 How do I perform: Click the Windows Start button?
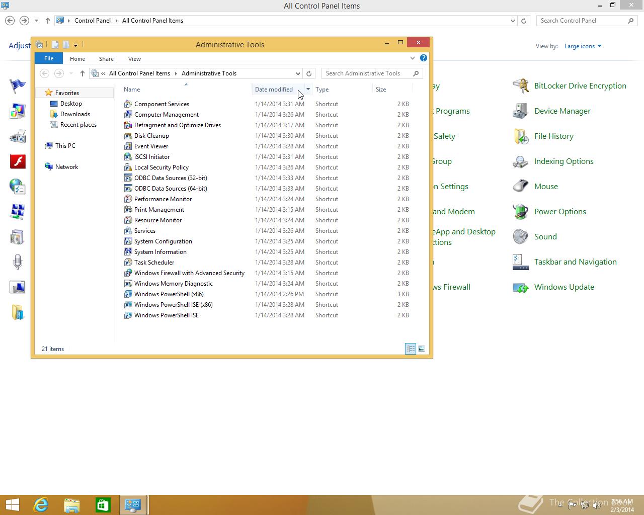point(12,505)
